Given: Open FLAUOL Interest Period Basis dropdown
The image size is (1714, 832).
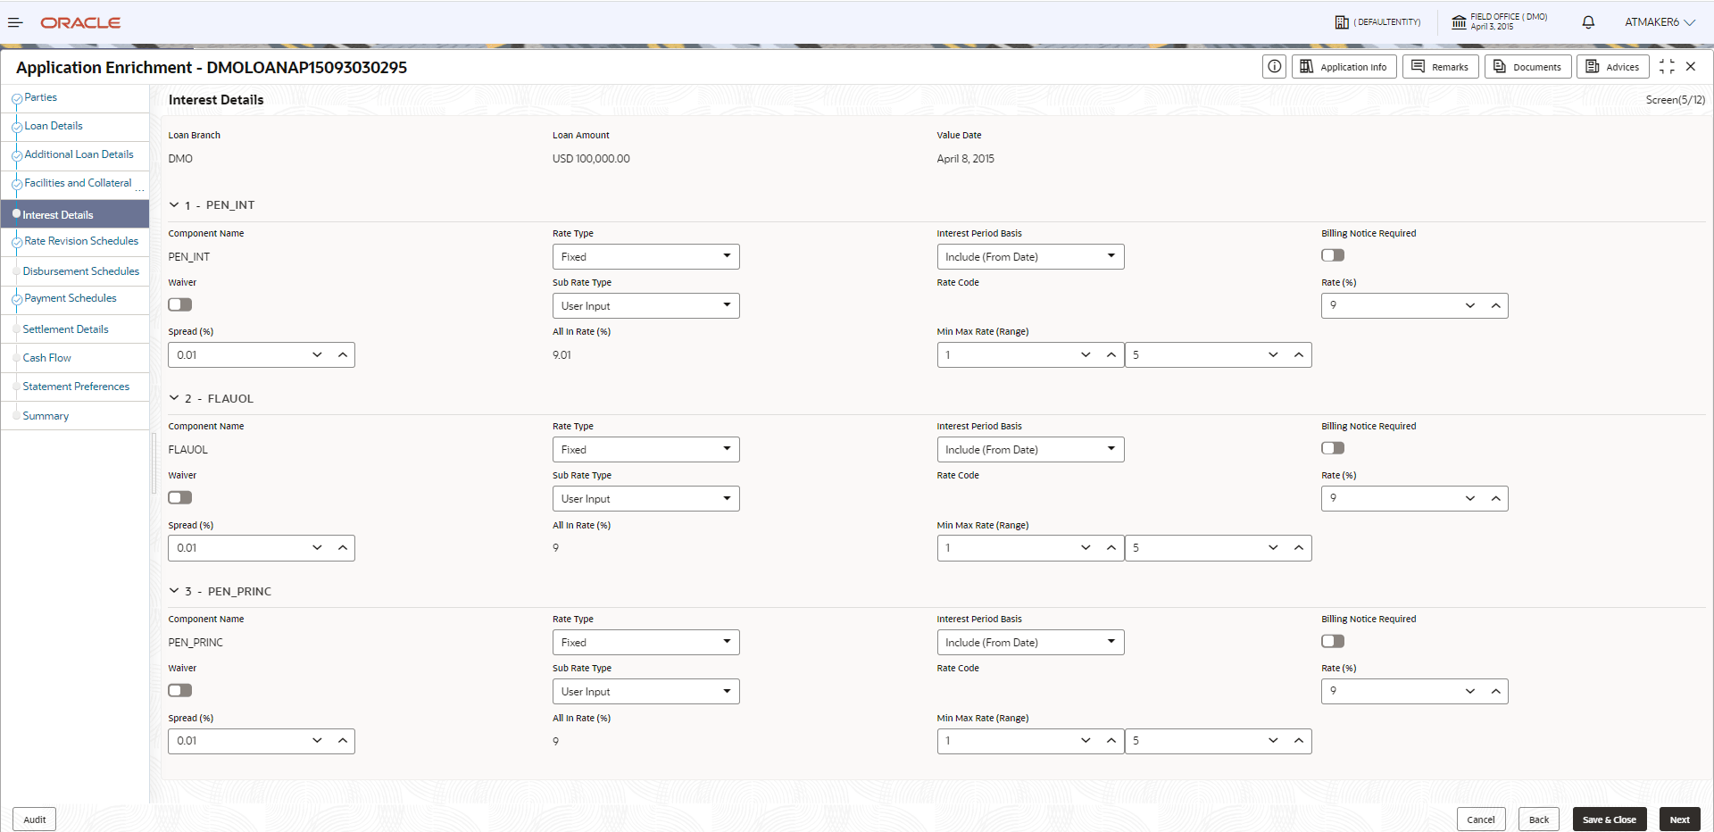Looking at the screenshot, I should click(x=1030, y=450).
